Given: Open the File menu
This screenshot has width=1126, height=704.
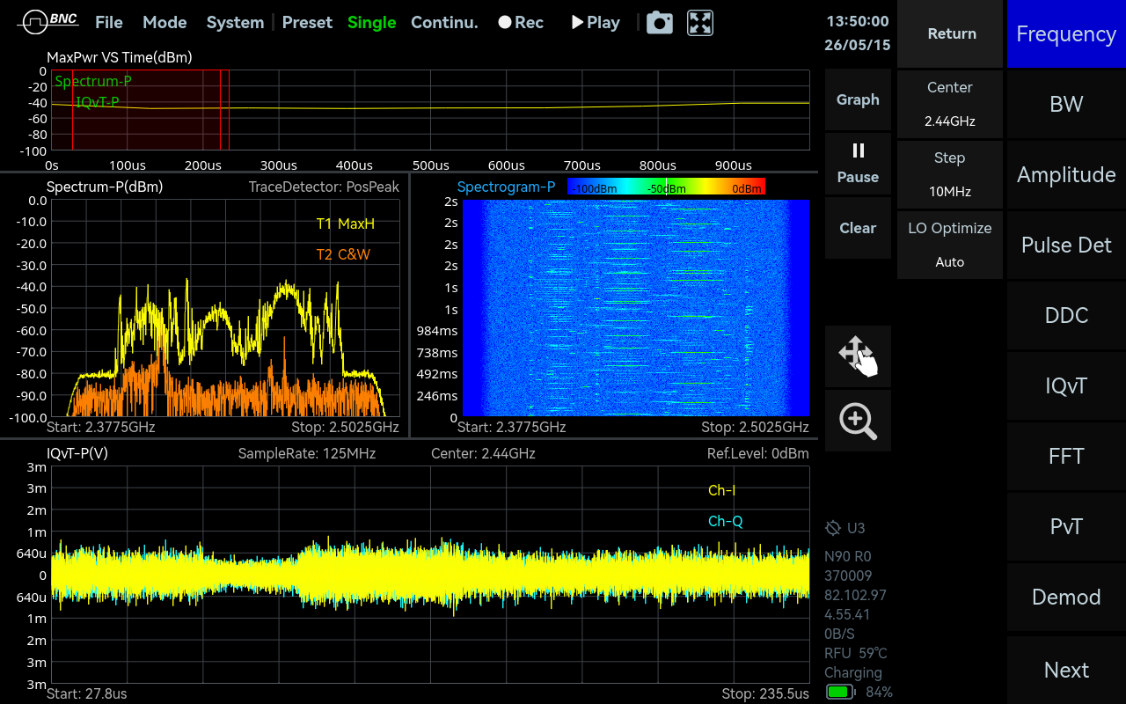Looking at the screenshot, I should tap(109, 23).
